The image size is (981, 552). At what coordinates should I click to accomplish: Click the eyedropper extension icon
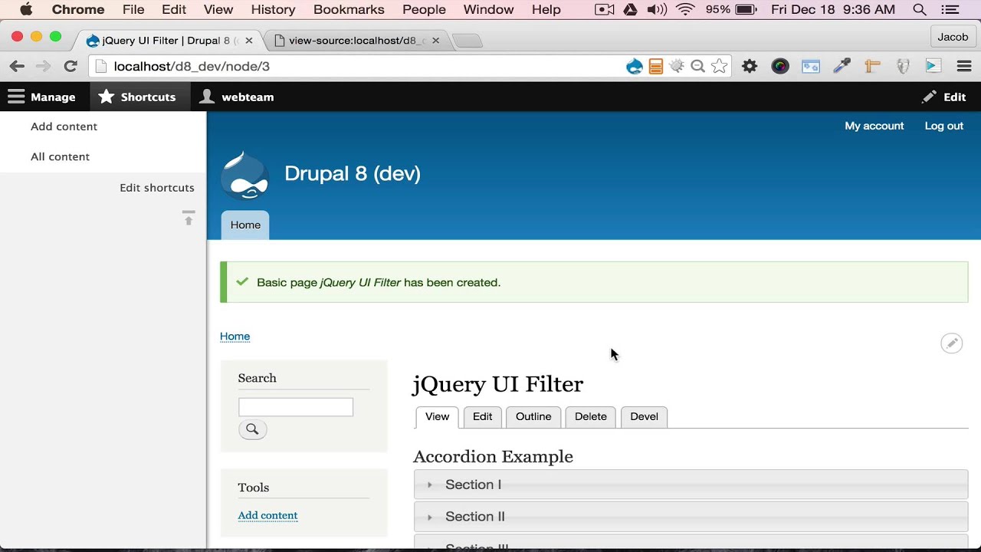842,67
